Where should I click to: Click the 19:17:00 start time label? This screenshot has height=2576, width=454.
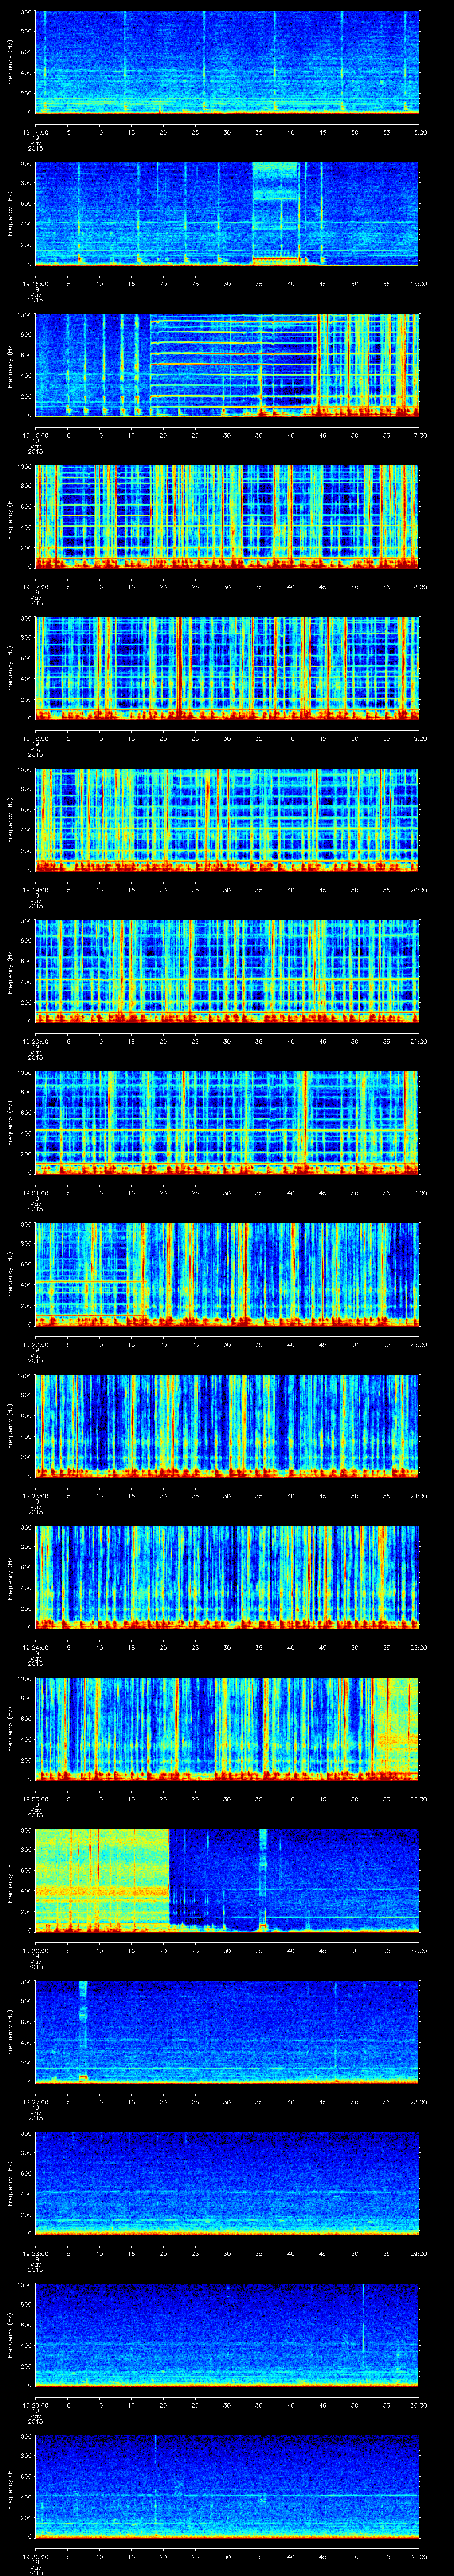click(35, 586)
